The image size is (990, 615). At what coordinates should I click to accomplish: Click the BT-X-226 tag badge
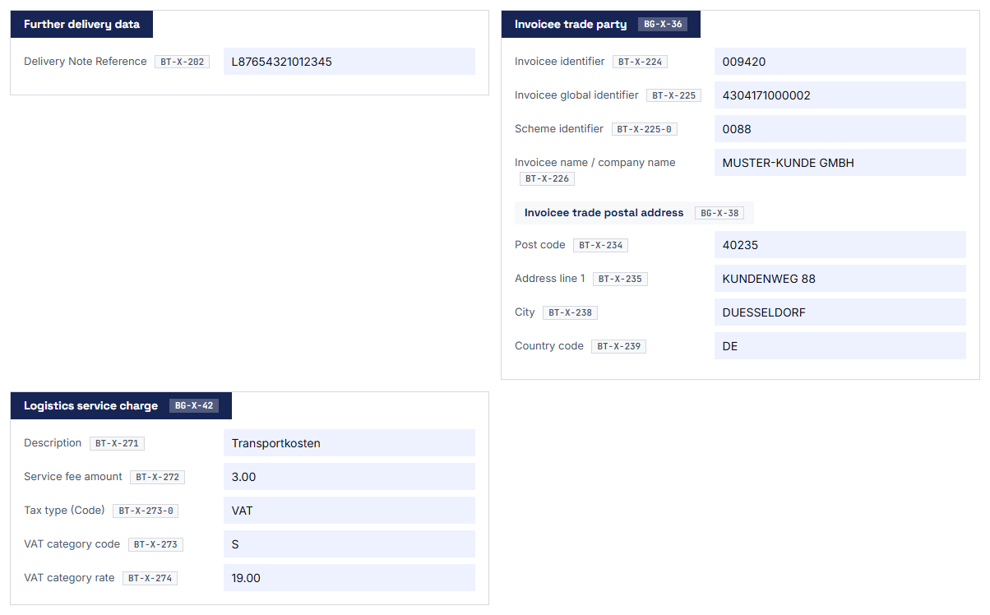[547, 178]
